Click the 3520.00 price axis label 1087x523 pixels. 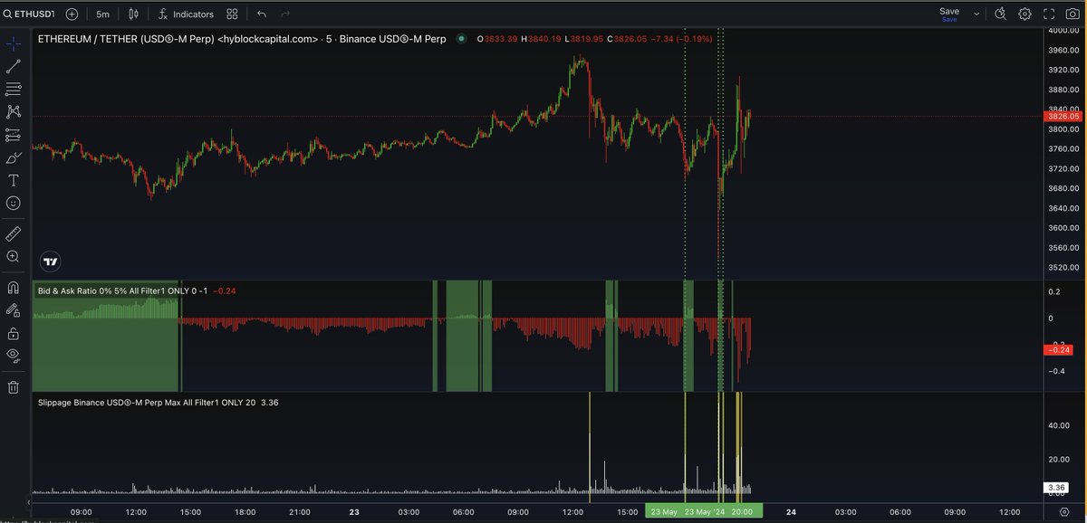[x=1063, y=268]
